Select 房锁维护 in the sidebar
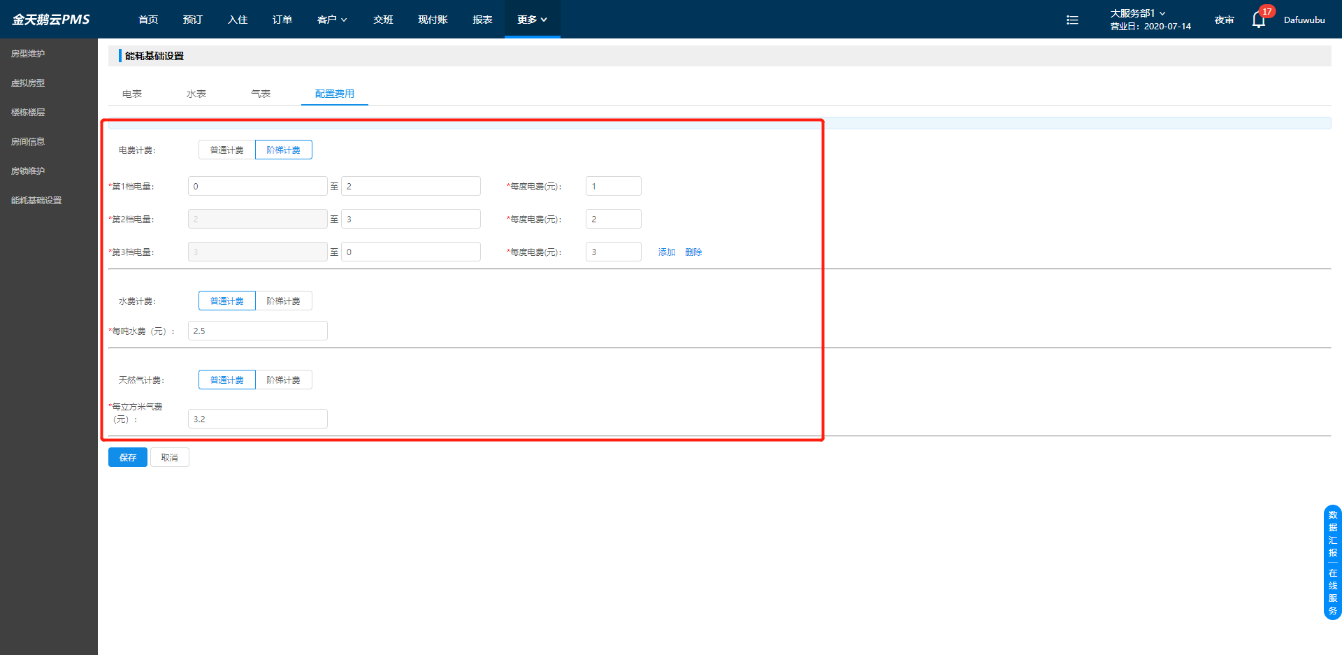Screen dimensions: 1342x655 (28, 171)
